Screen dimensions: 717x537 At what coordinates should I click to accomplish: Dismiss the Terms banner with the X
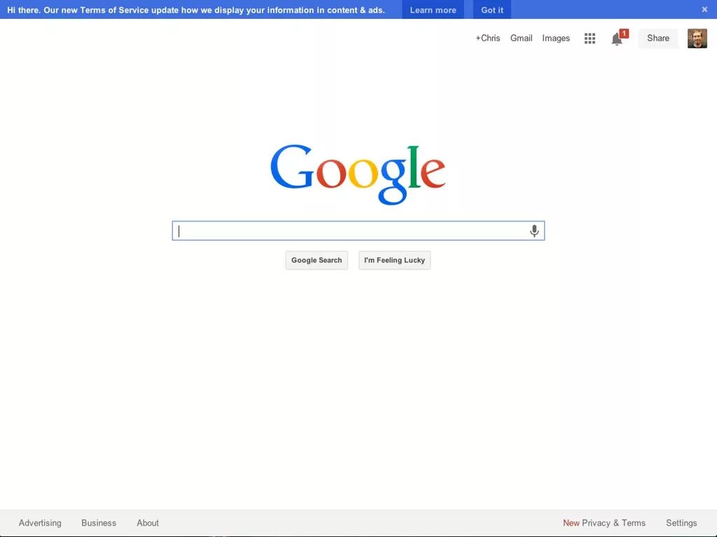tap(704, 9)
